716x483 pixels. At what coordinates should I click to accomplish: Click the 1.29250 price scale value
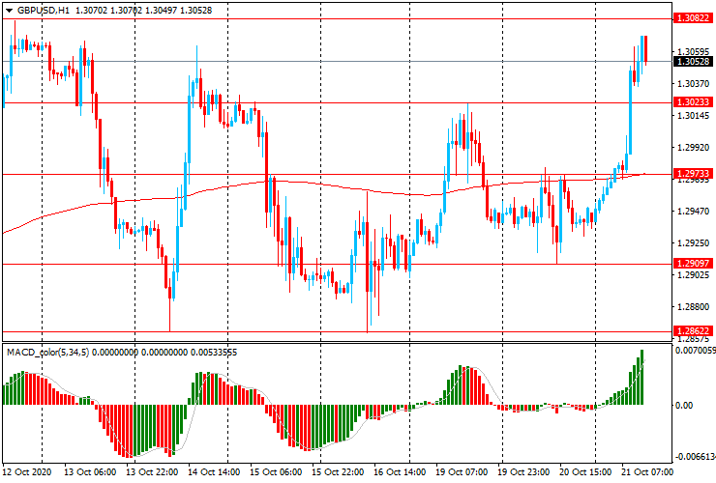pos(693,243)
